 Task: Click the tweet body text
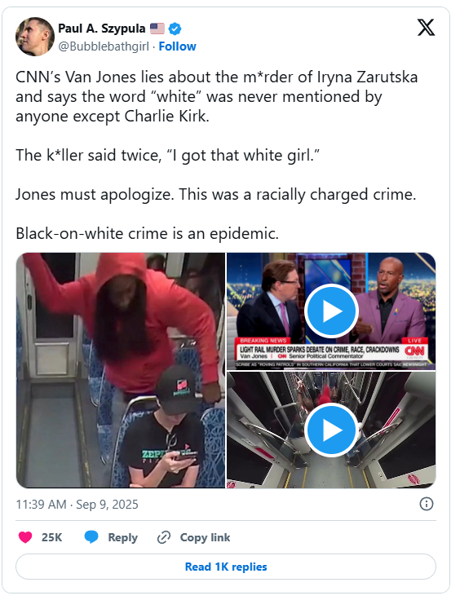click(217, 155)
